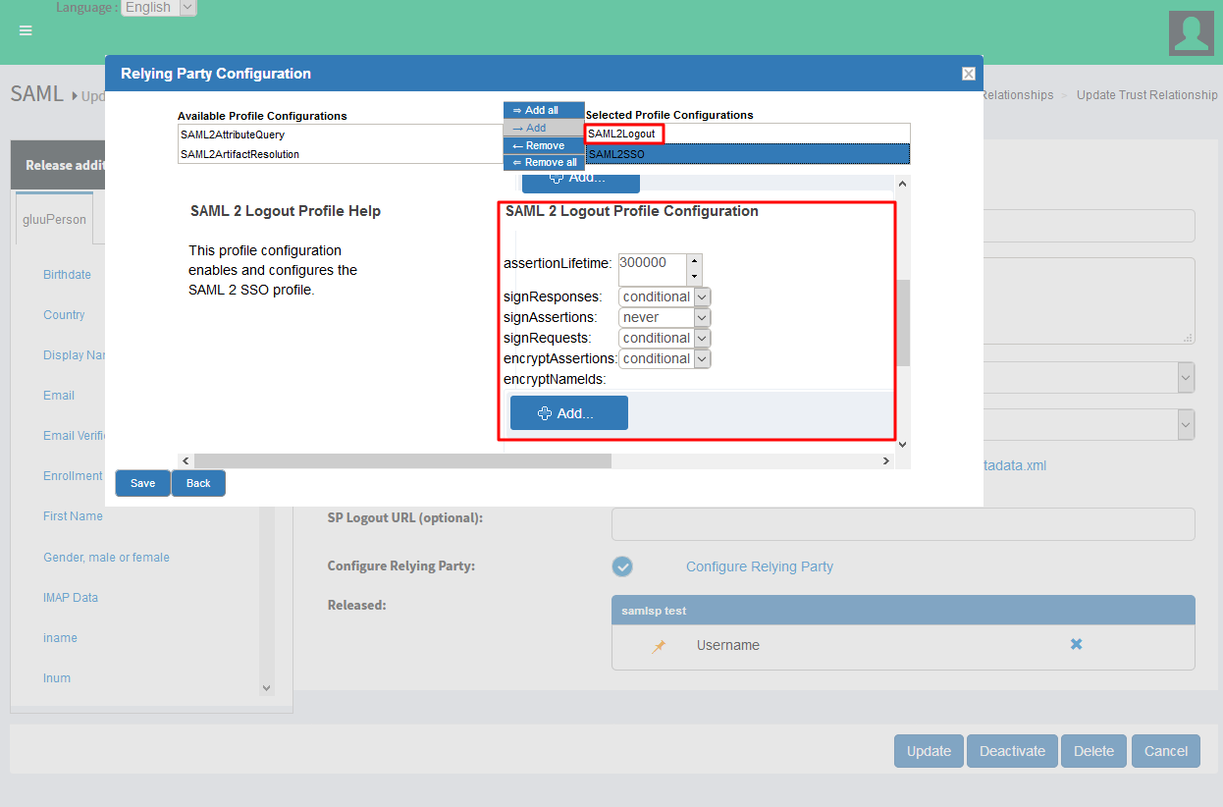Select the First Name attribute
The width and height of the screenshot is (1223, 807).
73,516
